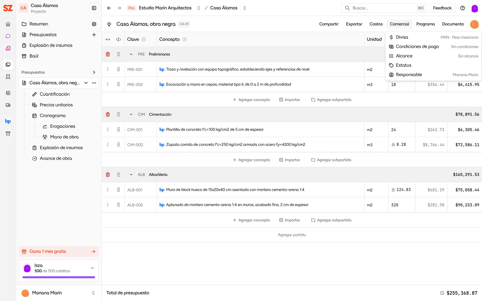This screenshot has width=482, height=301.
Task: Delete the Cimentación partida with trash icon
Action: tap(108, 114)
